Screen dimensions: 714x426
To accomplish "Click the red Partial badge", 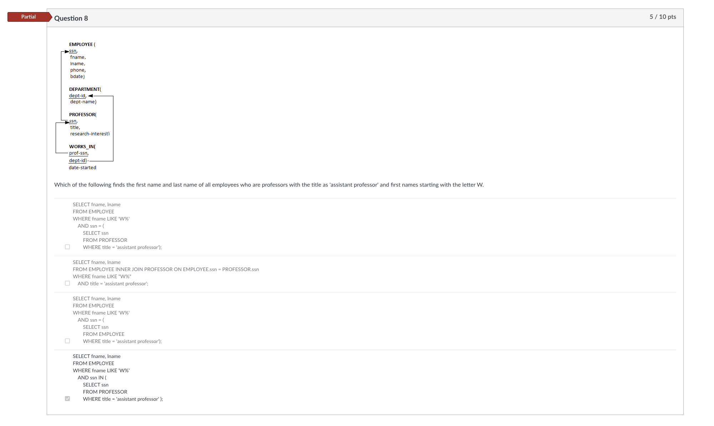I will pos(29,17).
